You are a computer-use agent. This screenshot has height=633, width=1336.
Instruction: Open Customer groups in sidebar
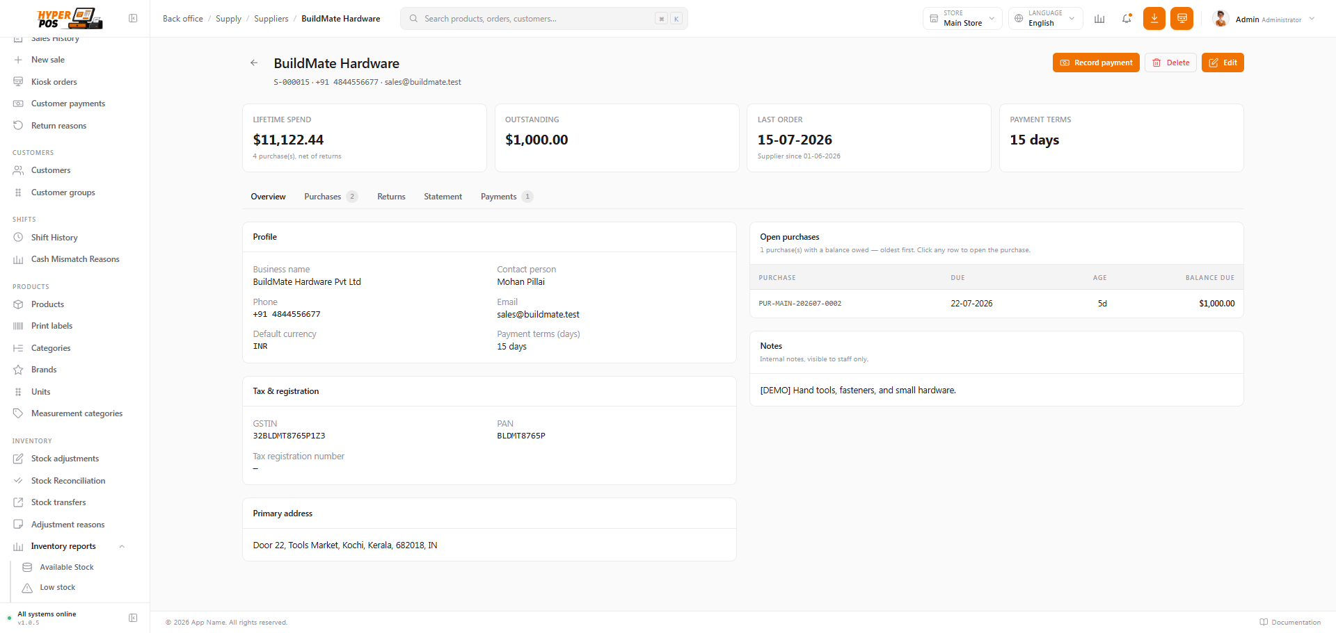[63, 192]
